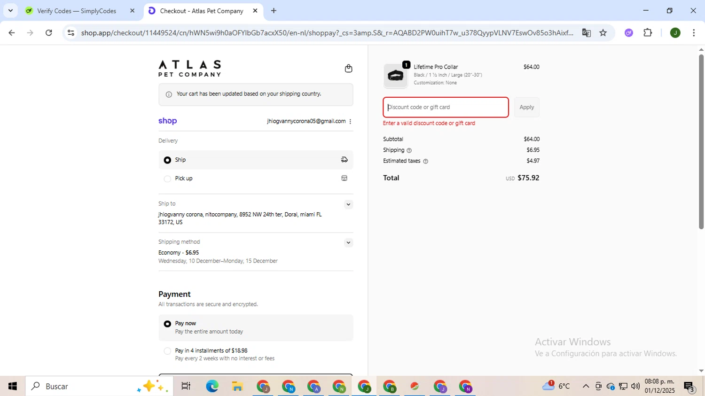
Task: Open the translate page icon
Action: click(x=586, y=33)
